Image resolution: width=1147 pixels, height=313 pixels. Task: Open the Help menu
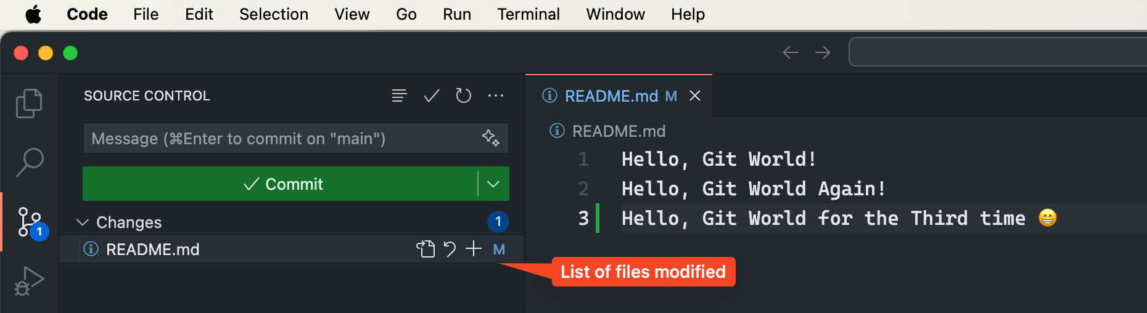point(688,14)
